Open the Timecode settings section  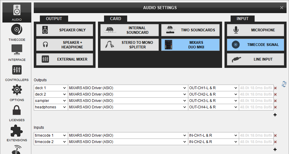(17, 33)
